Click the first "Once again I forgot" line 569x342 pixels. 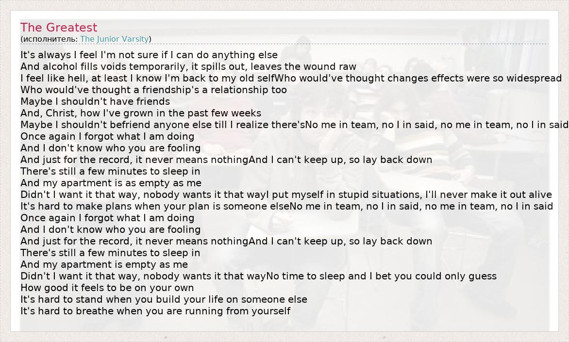pos(107,136)
